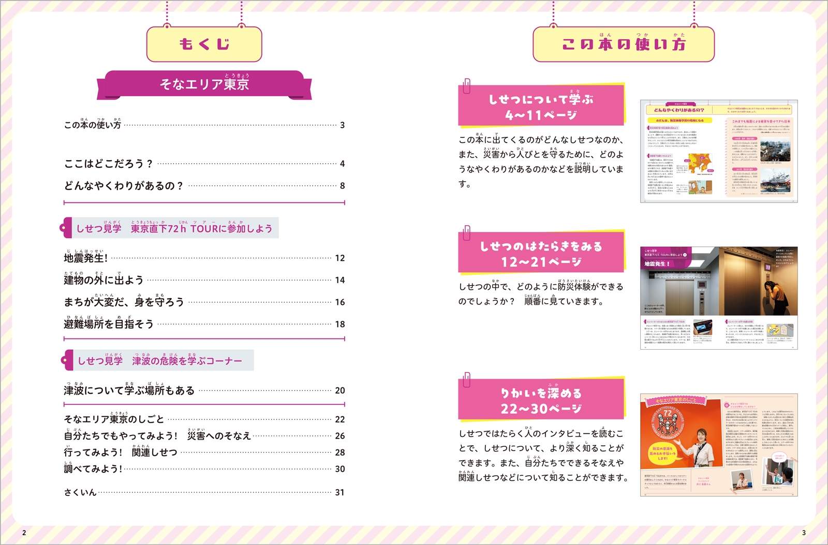
Task: Select the さくいん index entry
Action: point(80,492)
